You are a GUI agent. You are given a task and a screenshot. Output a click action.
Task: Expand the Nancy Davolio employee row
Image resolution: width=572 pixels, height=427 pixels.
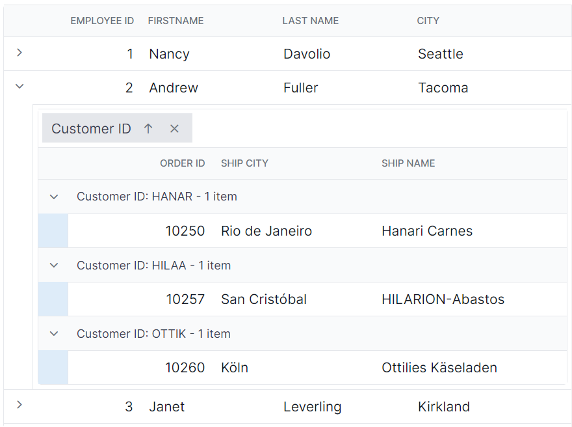coord(19,53)
